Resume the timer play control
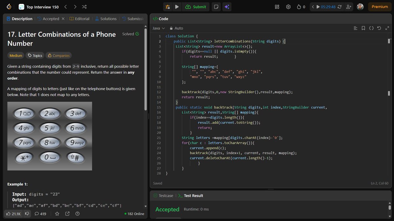Image resolution: width=394 pixels, height=221 pixels. point(318,7)
